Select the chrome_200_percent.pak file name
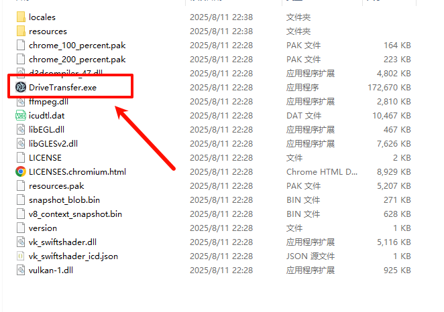Viewport: 444px width, 312px height. (77, 60)
